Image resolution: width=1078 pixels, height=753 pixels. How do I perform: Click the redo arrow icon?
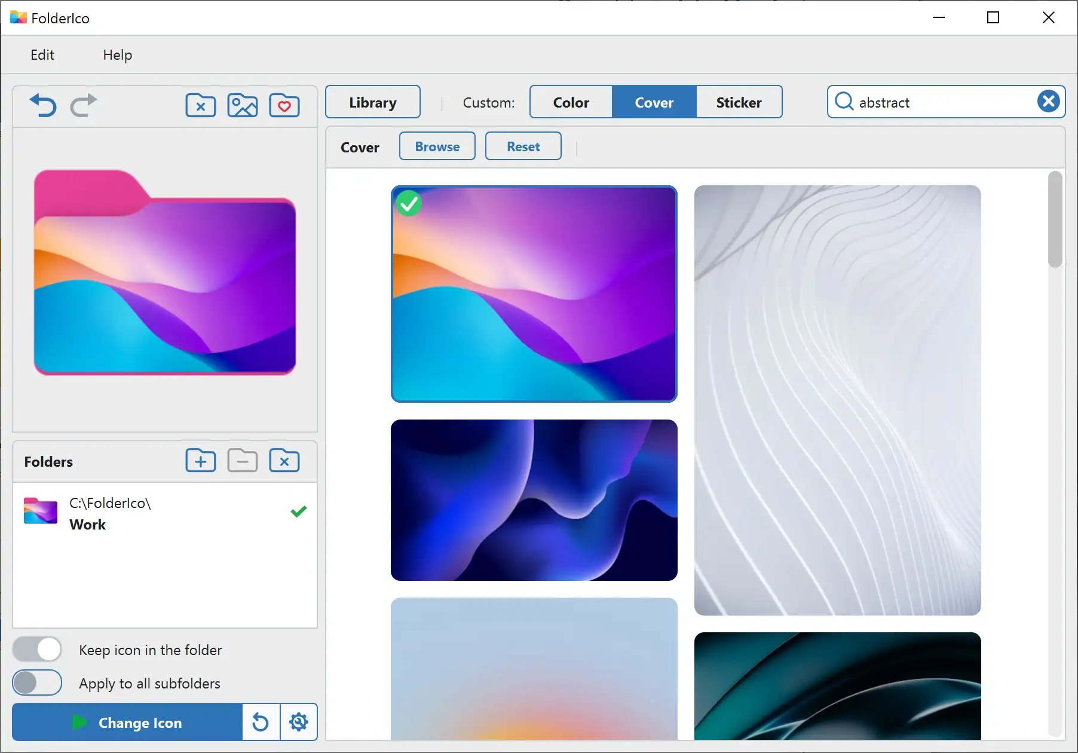click(84, 105)
